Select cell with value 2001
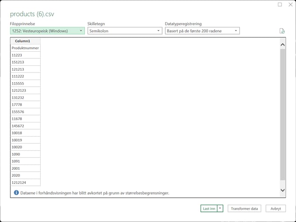Screen dimensions: 296x222 point(25,168)
